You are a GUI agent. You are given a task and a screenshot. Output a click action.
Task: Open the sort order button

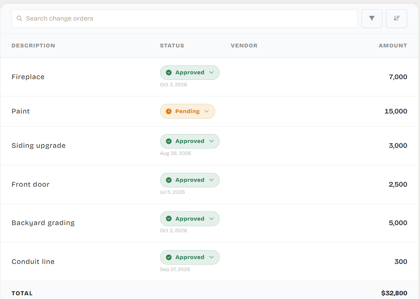coord(397,19)
